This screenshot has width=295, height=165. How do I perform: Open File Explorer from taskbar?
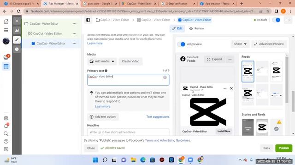coord(133,160)
